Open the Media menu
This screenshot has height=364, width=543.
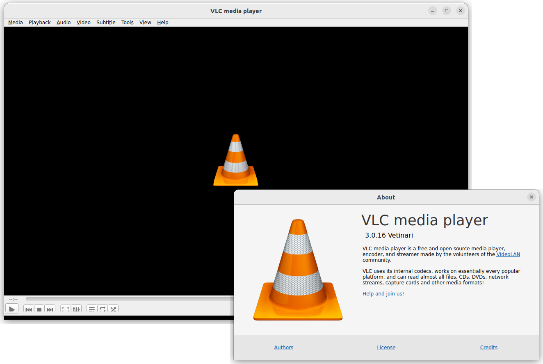16,23
